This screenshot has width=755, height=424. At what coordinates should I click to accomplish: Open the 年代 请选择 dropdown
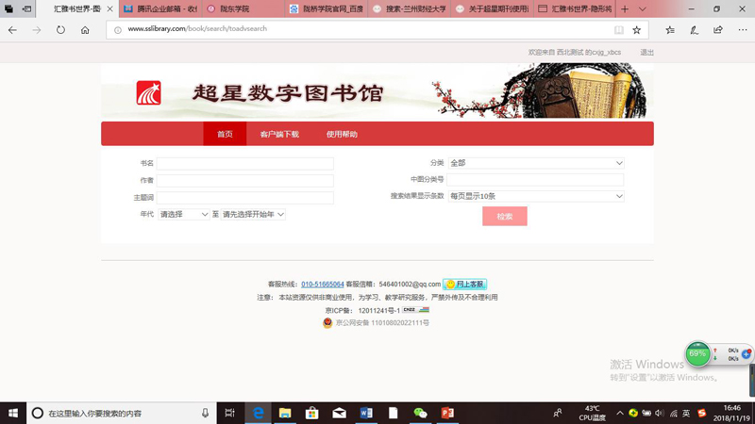coord(183,215)
